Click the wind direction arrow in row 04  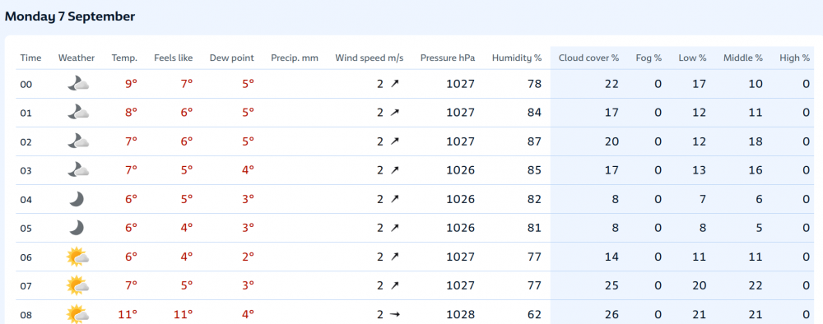[x=395, y=199]
